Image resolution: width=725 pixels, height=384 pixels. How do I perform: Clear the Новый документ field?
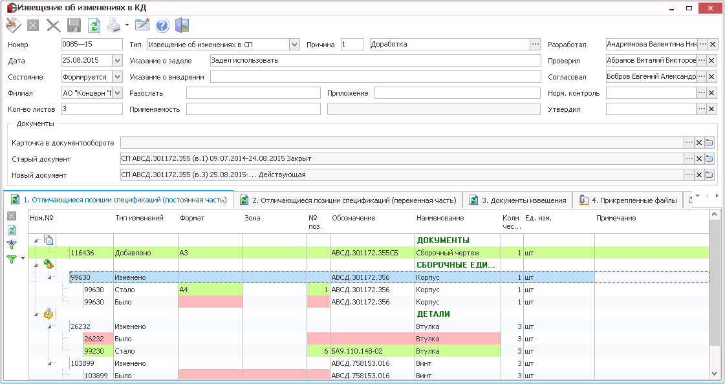(x=699, y=175)
